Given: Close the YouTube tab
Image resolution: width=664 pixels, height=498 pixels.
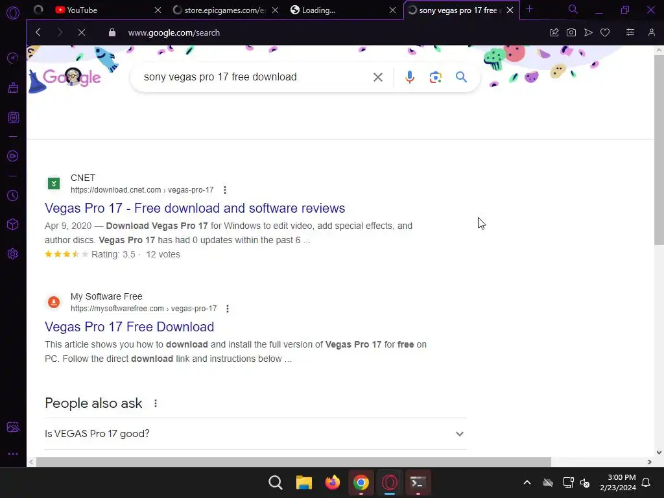Looking at the screenshot, I should click(x=158, y=10).
